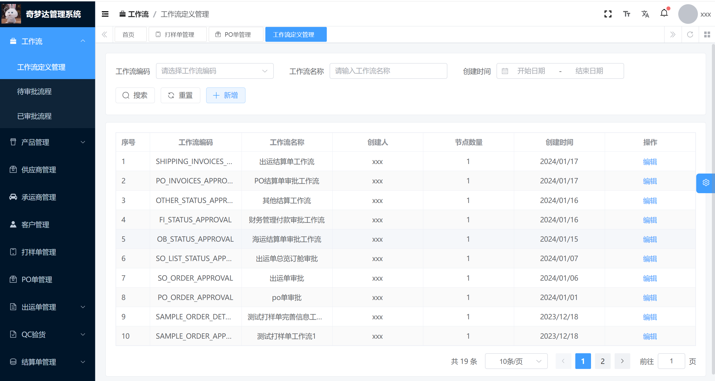This screenshot has width=715, height=381.
Task: Go to page 2
Action: pyautogui.click(x=603, y=361)
